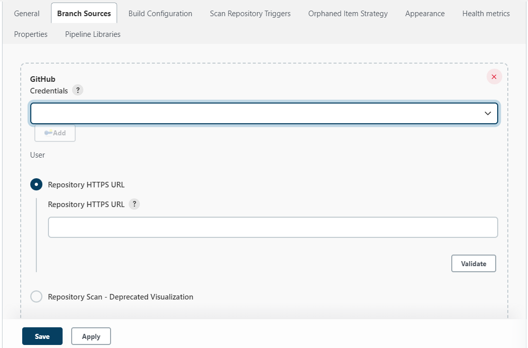
Task: Open the Build Configuration tab
Action: tap(161, 14)
